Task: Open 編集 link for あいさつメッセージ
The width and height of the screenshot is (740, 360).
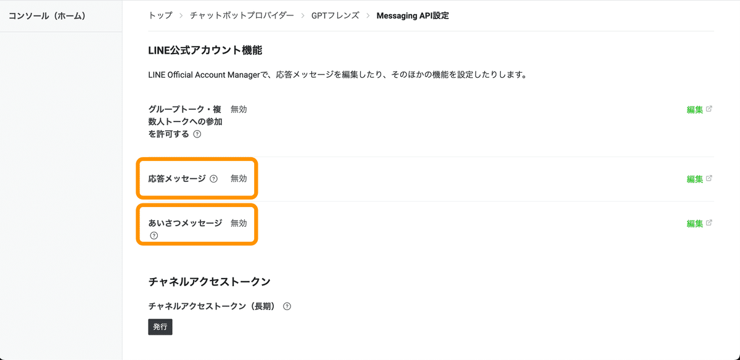Action: point(695,224)
